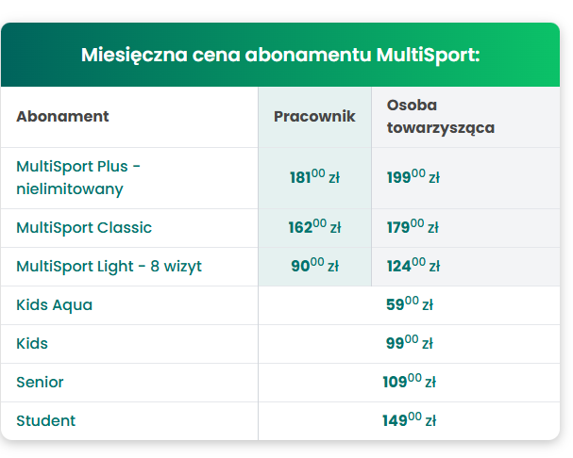Click the 149 zł Student price
The width and height of the screenshot is (573, 458).
(x=409, y=421)
